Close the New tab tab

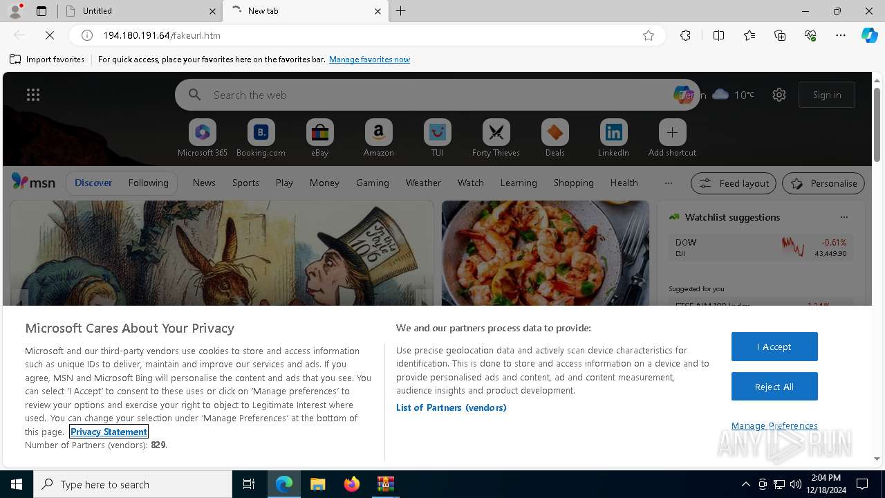[x=378, y=11]
